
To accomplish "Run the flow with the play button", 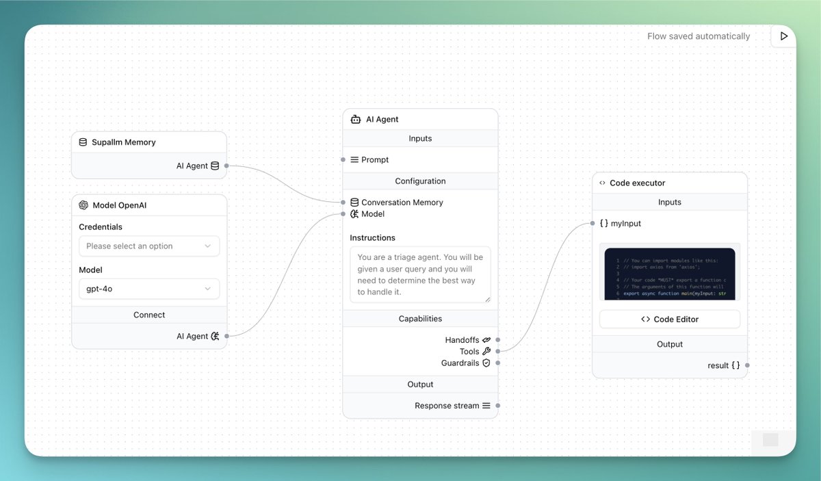I will pyautogui.click(x=783, y=36).
